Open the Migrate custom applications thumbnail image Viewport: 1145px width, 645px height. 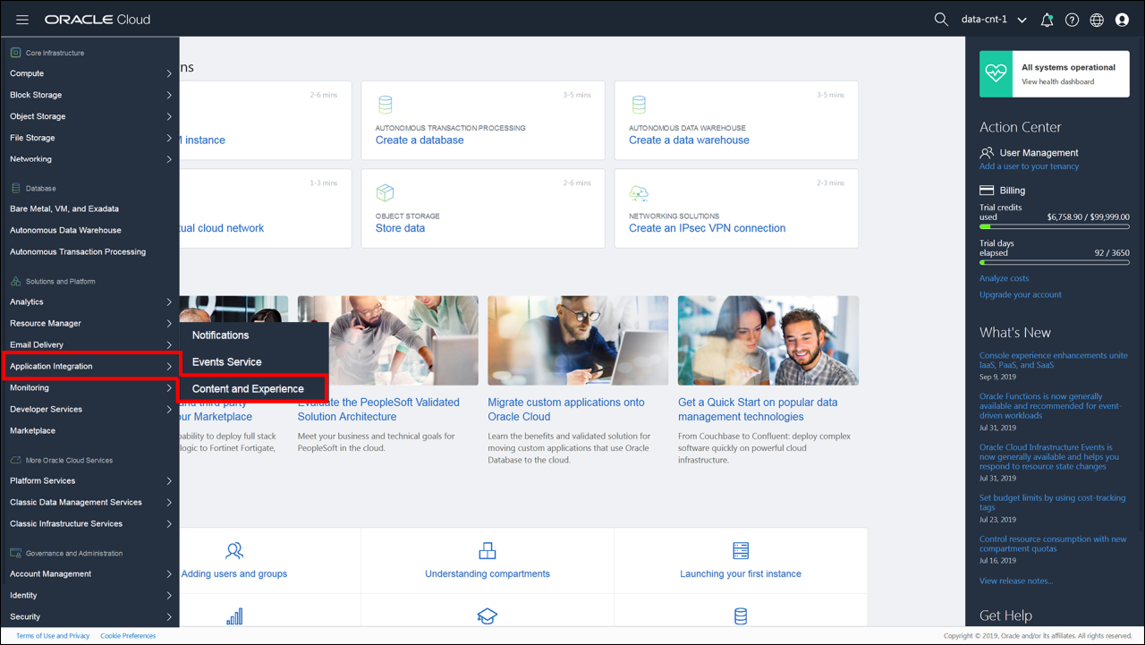[x=578, y=341]
